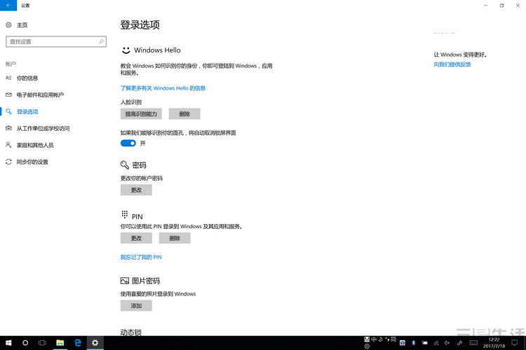
Task: Click the 更改你的帐户密码 text
Action: click(142, 178)
